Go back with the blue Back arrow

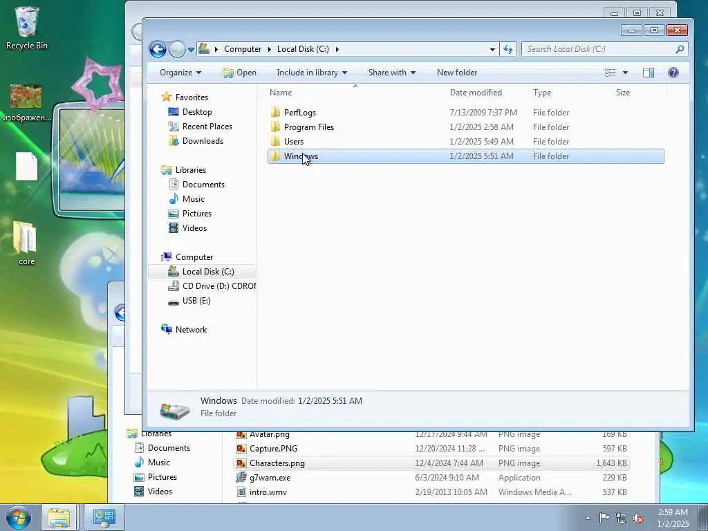click(x=158, y=49)
